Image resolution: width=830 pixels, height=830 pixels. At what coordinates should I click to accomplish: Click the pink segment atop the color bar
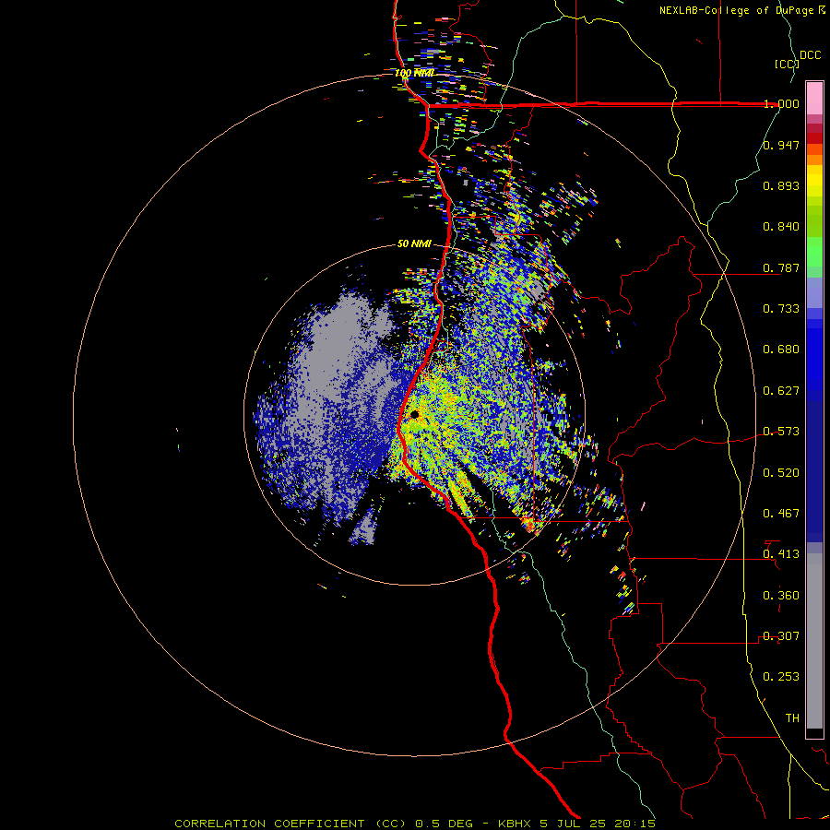point(814,99)
